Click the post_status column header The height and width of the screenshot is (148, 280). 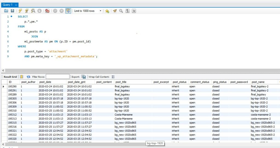[x=179, y=82]
